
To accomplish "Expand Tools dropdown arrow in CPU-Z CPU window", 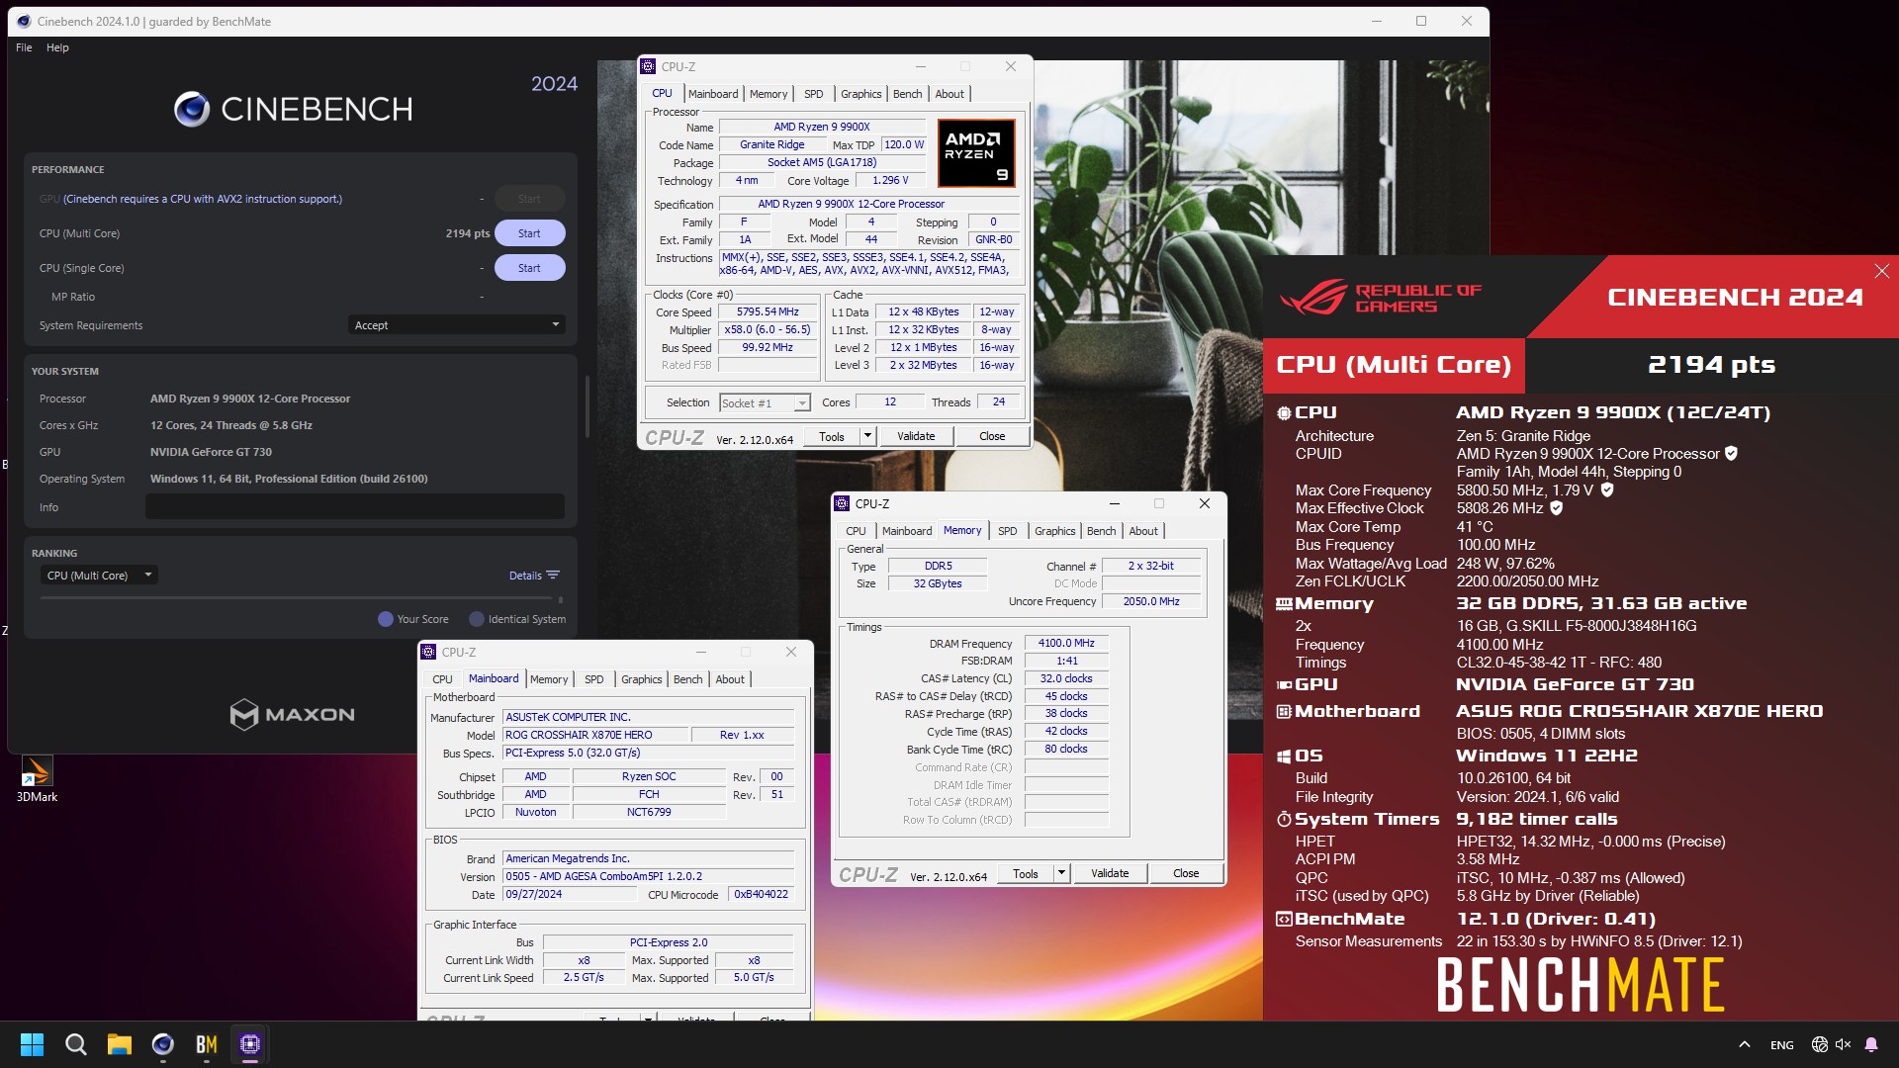I will click(867, 436).
